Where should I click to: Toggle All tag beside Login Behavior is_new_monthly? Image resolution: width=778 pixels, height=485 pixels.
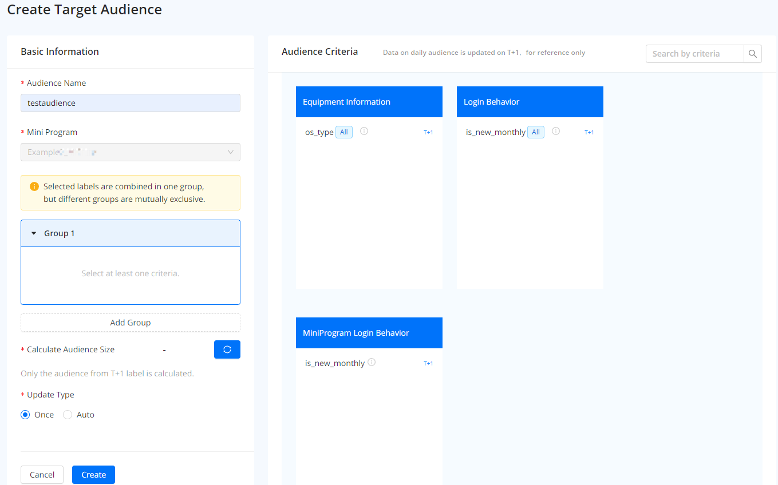tap(535, 132)
